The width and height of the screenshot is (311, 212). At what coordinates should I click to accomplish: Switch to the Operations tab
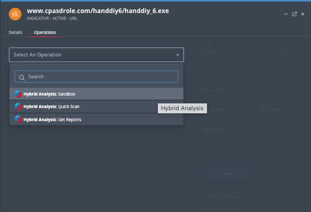point(45,32)
